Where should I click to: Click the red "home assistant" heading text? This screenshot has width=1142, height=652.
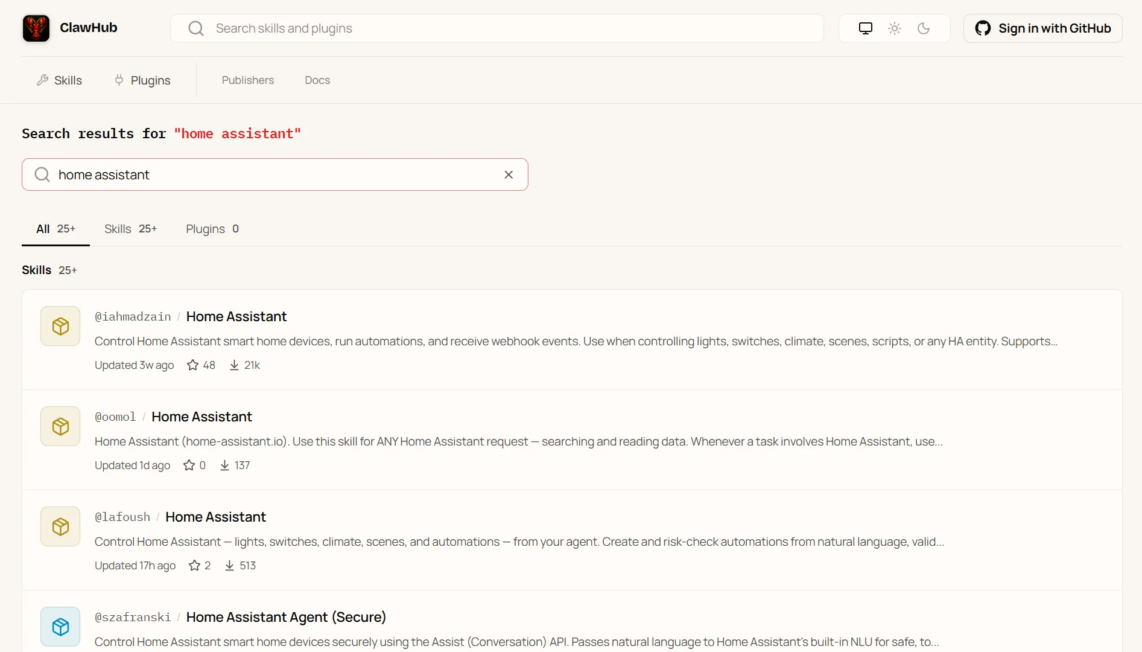click(x=237, y=133)
